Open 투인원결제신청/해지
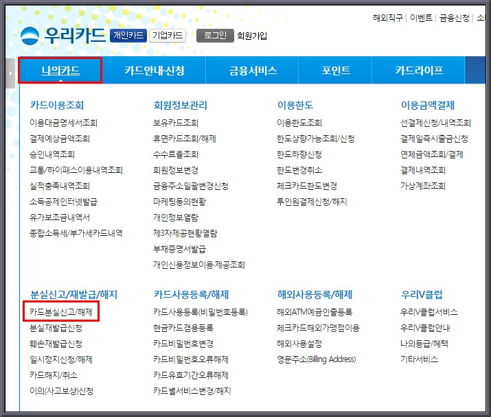The width and height of the screenshot is (491, 417). tap(312, 202)
